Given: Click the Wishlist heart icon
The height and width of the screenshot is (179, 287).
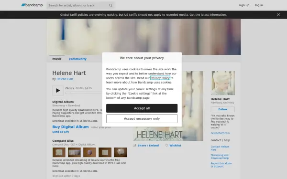Looking at the screenshot, I should pyautogui.click(x=166, y=146).
